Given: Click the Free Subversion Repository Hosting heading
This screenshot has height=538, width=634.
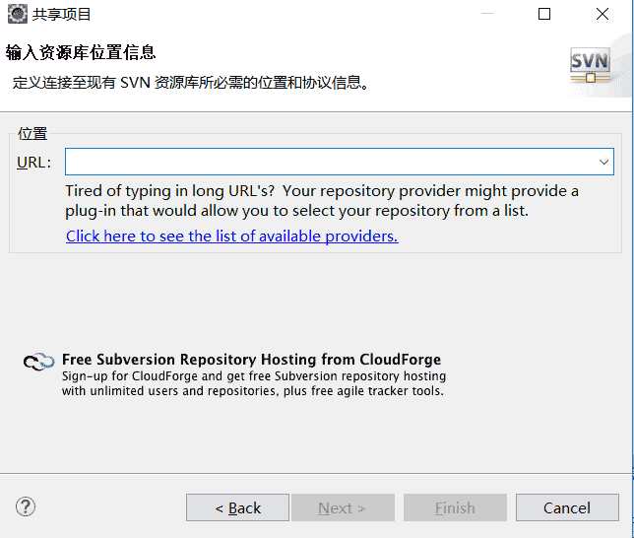Looking at the screenshot, I should coord(251,360).
